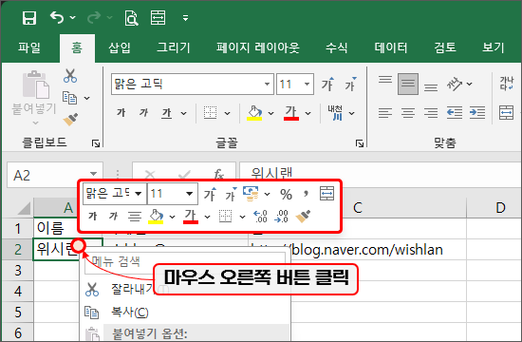Open the 글꼴 group dialog launcher
The height and width of the screenshot is (342, 522).
360,143
